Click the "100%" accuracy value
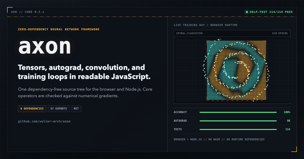This screenshot has height=159, width=304. tap(287, 112)
